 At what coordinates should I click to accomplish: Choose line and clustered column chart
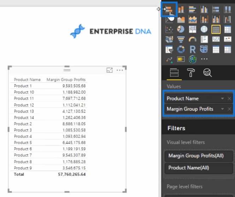(216, 19)
